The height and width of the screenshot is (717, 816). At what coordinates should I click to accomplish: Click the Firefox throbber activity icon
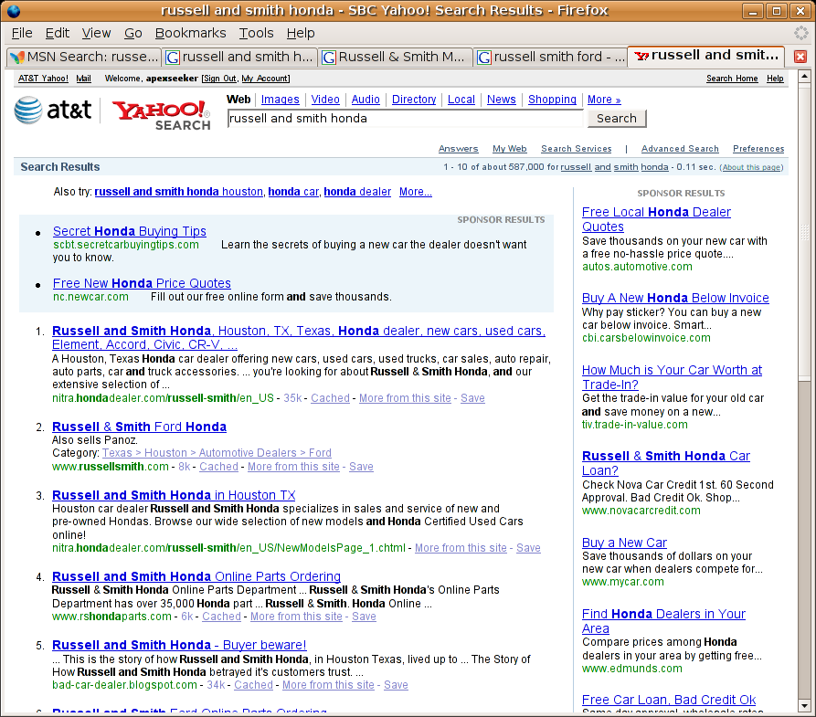[800, 33]
